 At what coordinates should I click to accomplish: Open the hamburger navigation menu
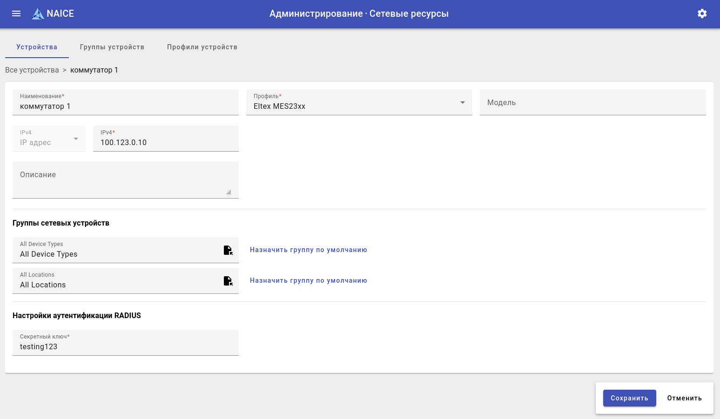(x=16, y=13)
